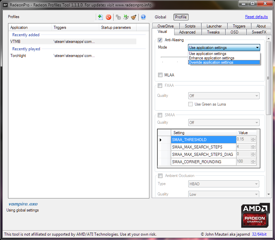Open the Triggers tab
275x240 pixels.
(x=239, y=26)
